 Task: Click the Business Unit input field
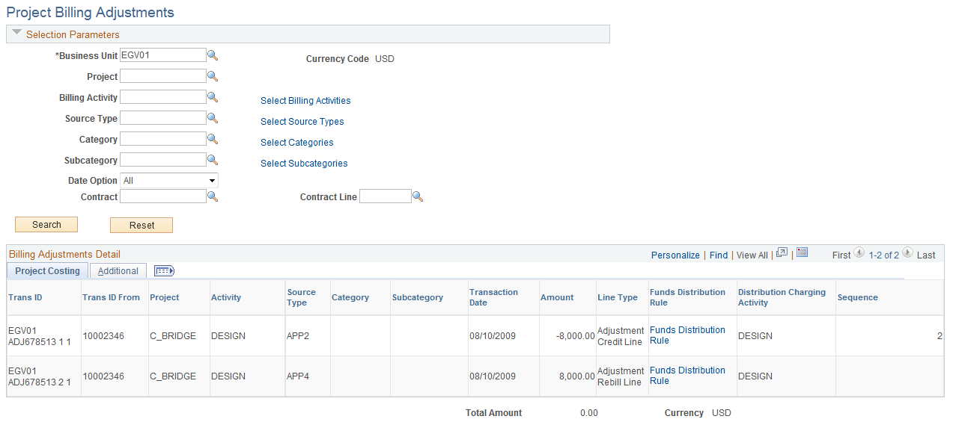(162, 55)
